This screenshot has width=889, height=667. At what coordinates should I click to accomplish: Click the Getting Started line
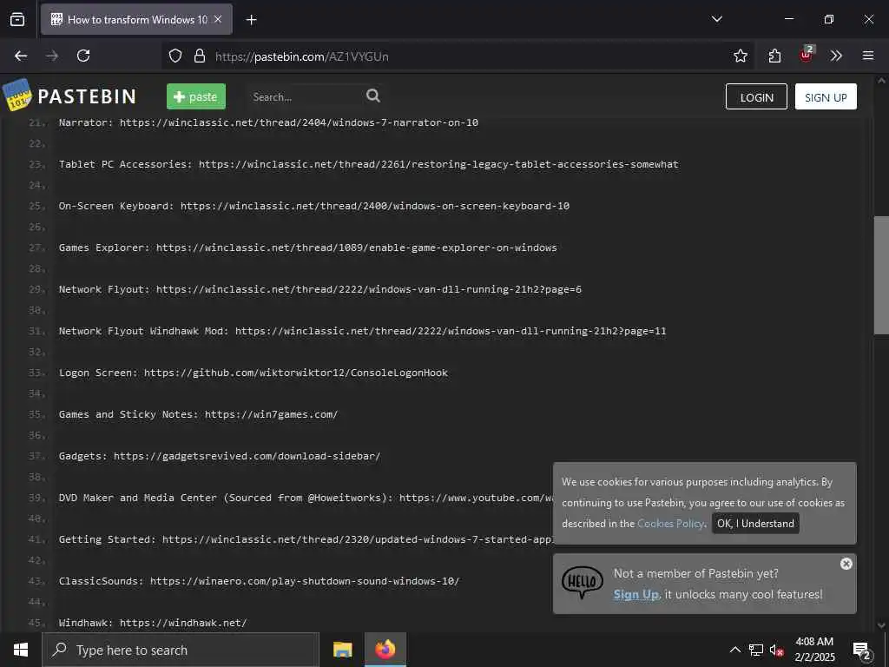coord(306,539)
